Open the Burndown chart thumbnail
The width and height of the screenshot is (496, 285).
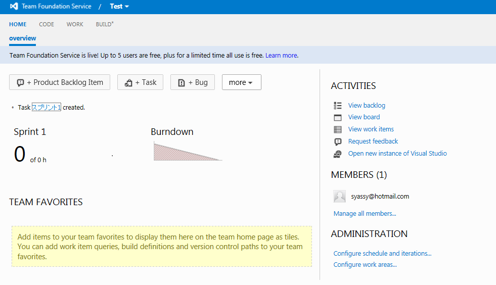[188, 151]
